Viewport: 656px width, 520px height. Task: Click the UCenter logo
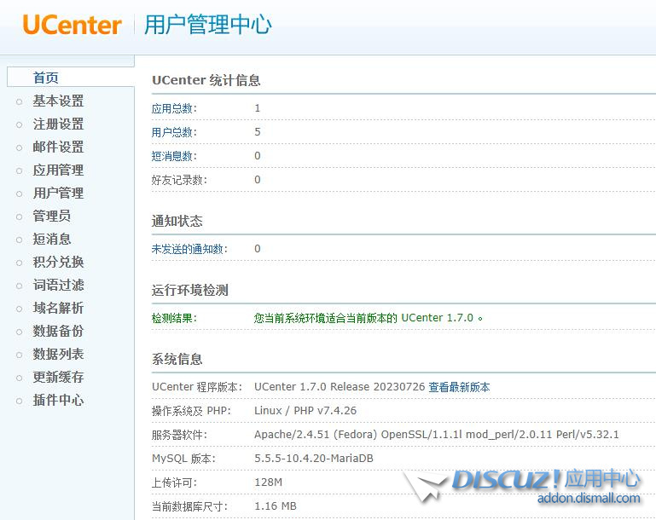73,26
